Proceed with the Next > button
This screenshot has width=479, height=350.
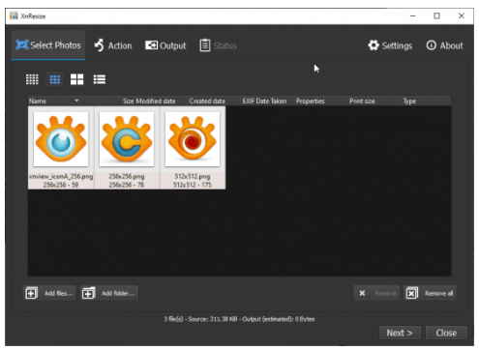[x=400, y=333]
